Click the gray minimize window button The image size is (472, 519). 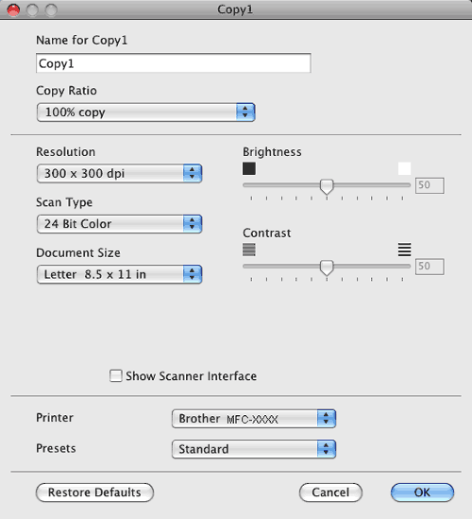tap(32, 10)
